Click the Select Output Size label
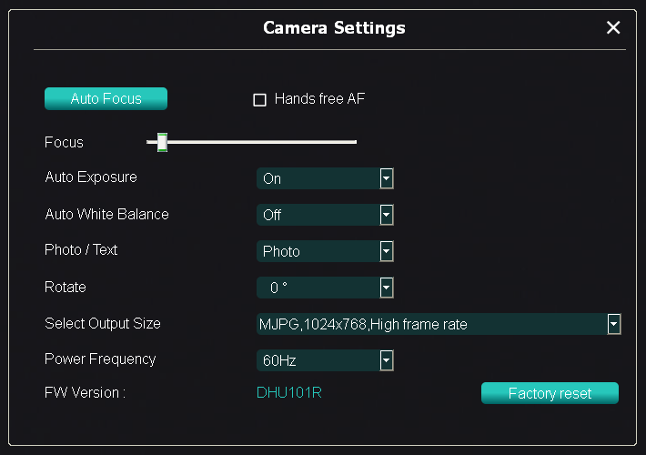646x455 pixels. [x=103, y=324]
